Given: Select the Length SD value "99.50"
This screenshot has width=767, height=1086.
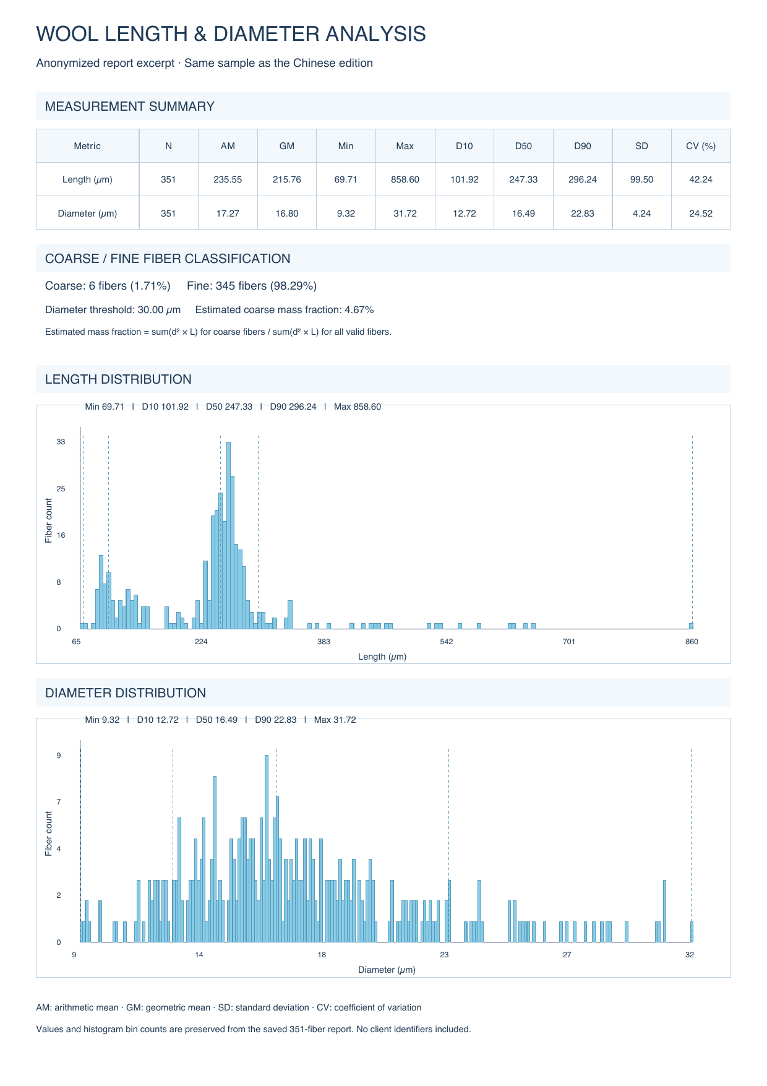Looking at the screenshot, I should (641, 179).
